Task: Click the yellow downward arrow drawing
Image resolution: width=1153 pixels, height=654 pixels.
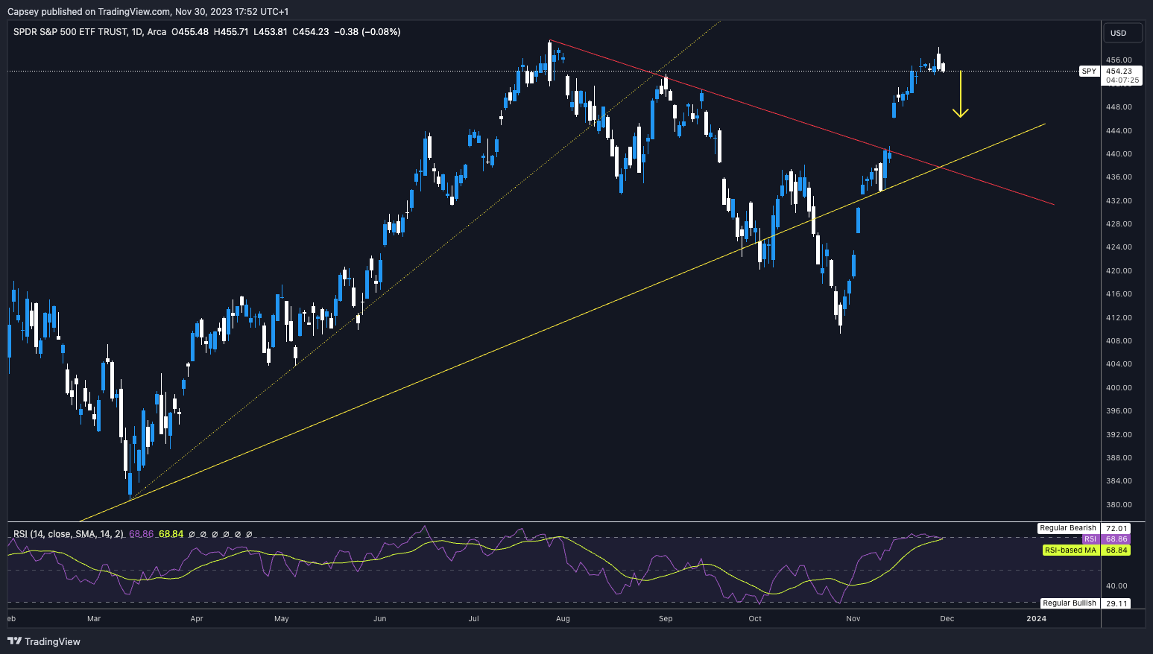Action: (961, 95)
